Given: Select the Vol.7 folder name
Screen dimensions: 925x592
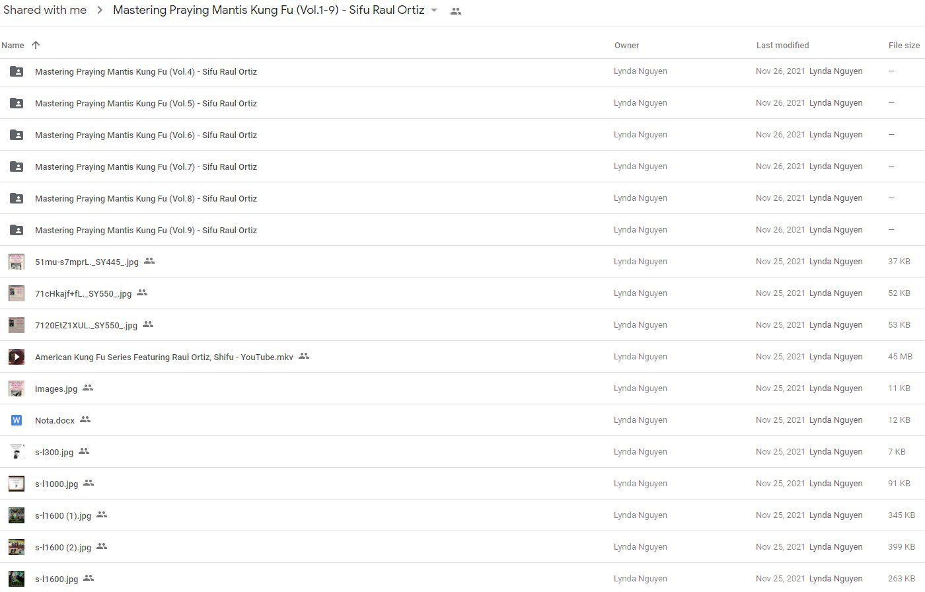Looking at the screenshot, I should [x=146, y=166].
